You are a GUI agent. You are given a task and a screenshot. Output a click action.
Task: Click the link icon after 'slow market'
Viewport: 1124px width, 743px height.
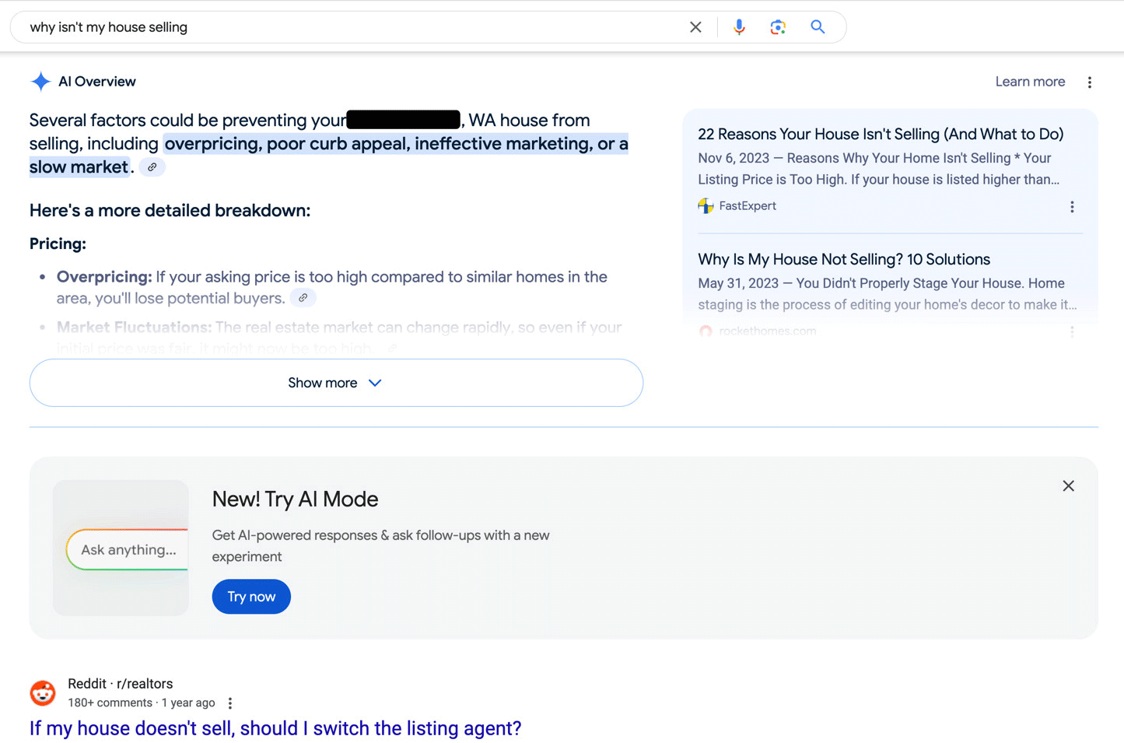pos(152,166)
